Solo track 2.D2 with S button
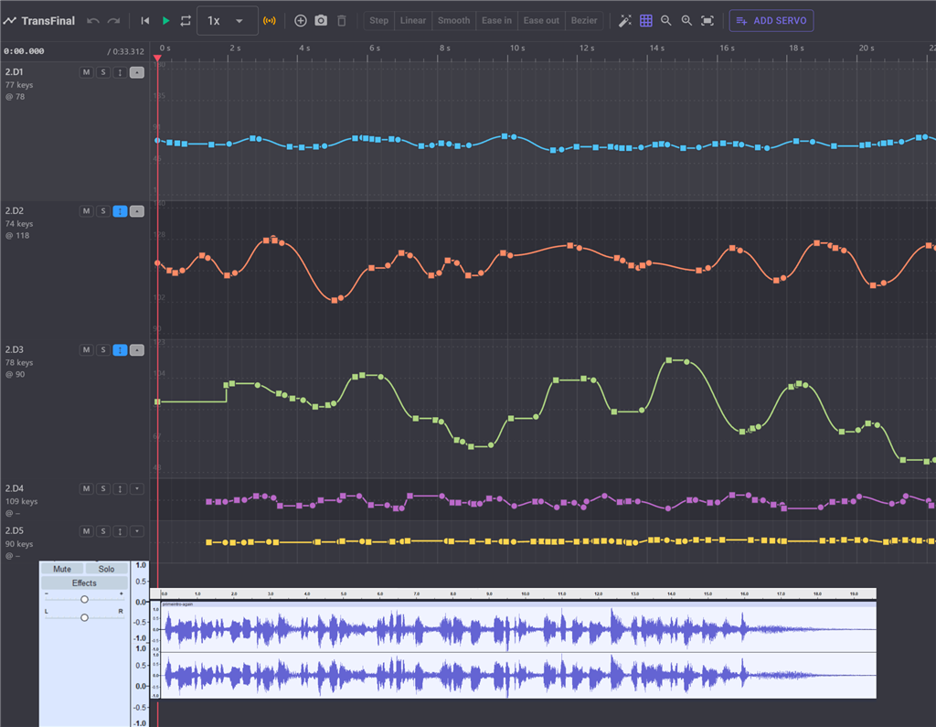 (x=103, y=211)
